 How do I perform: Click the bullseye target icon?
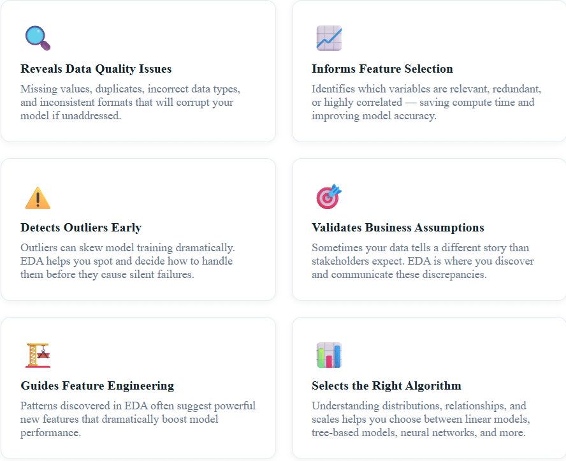click(x=329, y=197)
